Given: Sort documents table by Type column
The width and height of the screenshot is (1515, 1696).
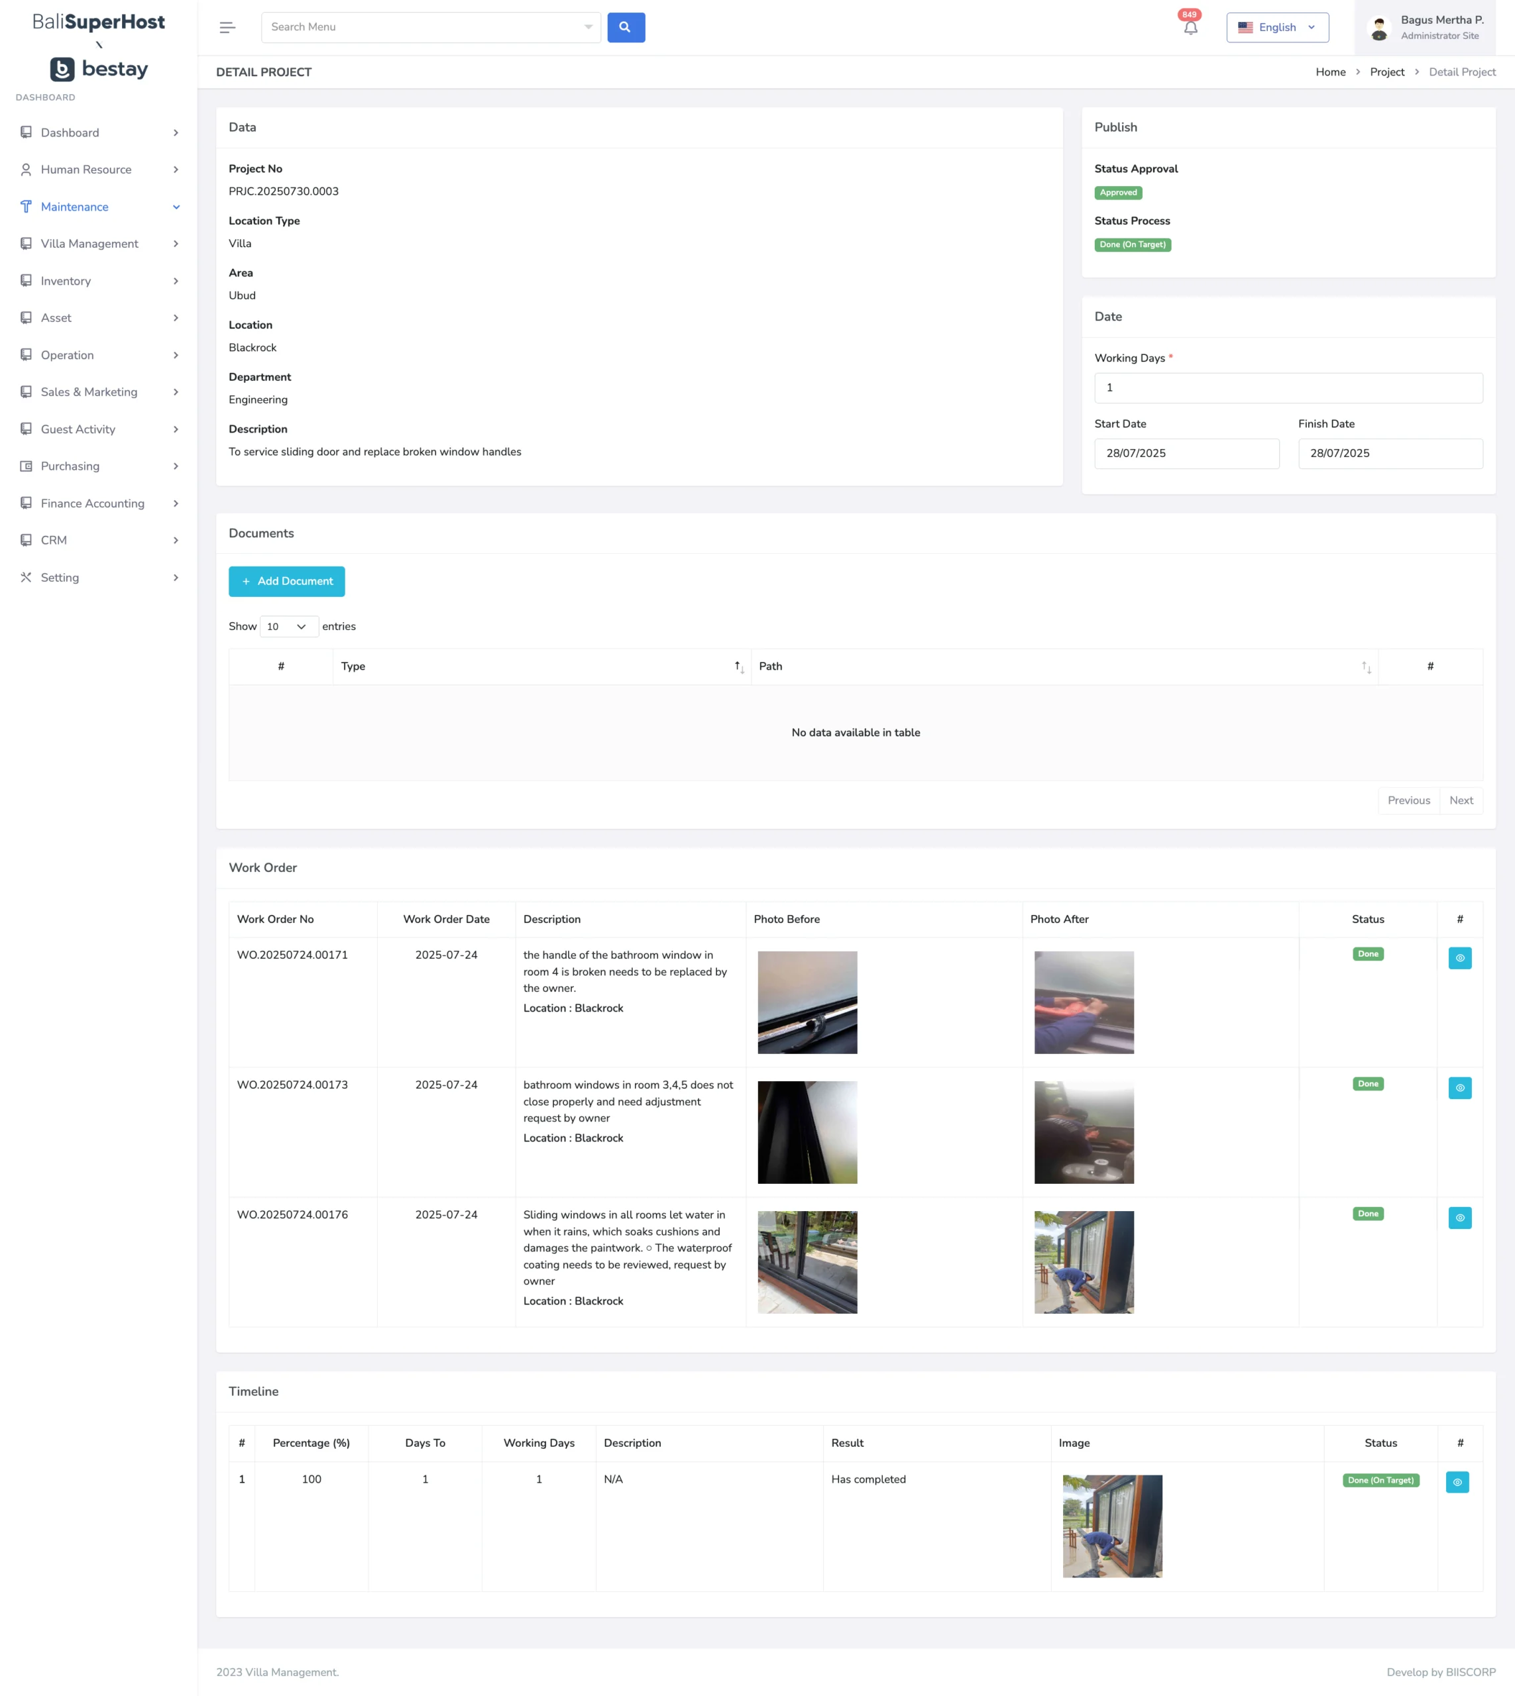Looking at the screenshot, I should tap(542, 666).
